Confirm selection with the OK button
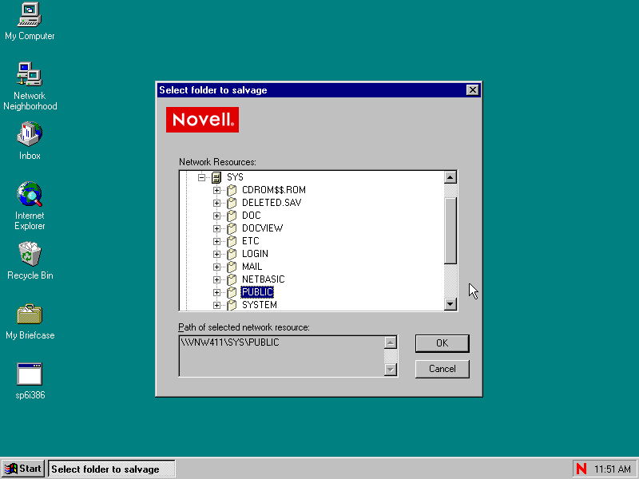This screenshot has width=639, height=479. point(443,343)
